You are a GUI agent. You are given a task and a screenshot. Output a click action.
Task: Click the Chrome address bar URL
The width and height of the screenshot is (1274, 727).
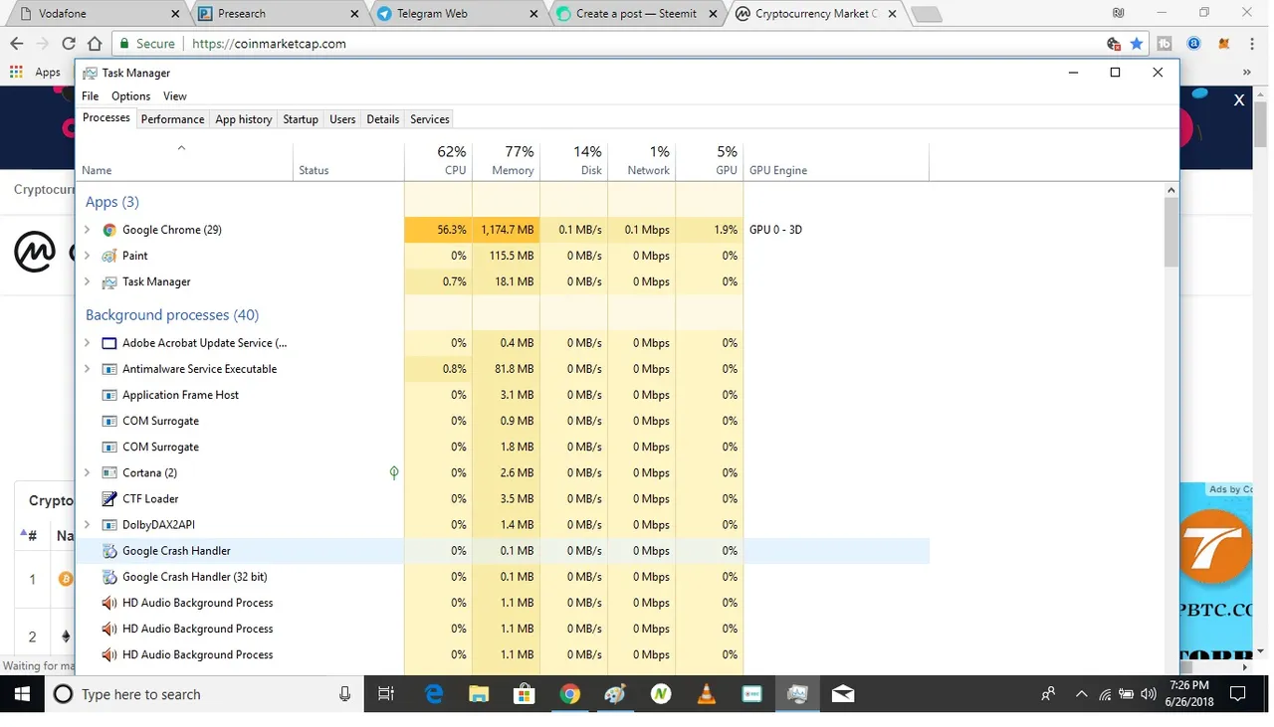click(269, 44)
